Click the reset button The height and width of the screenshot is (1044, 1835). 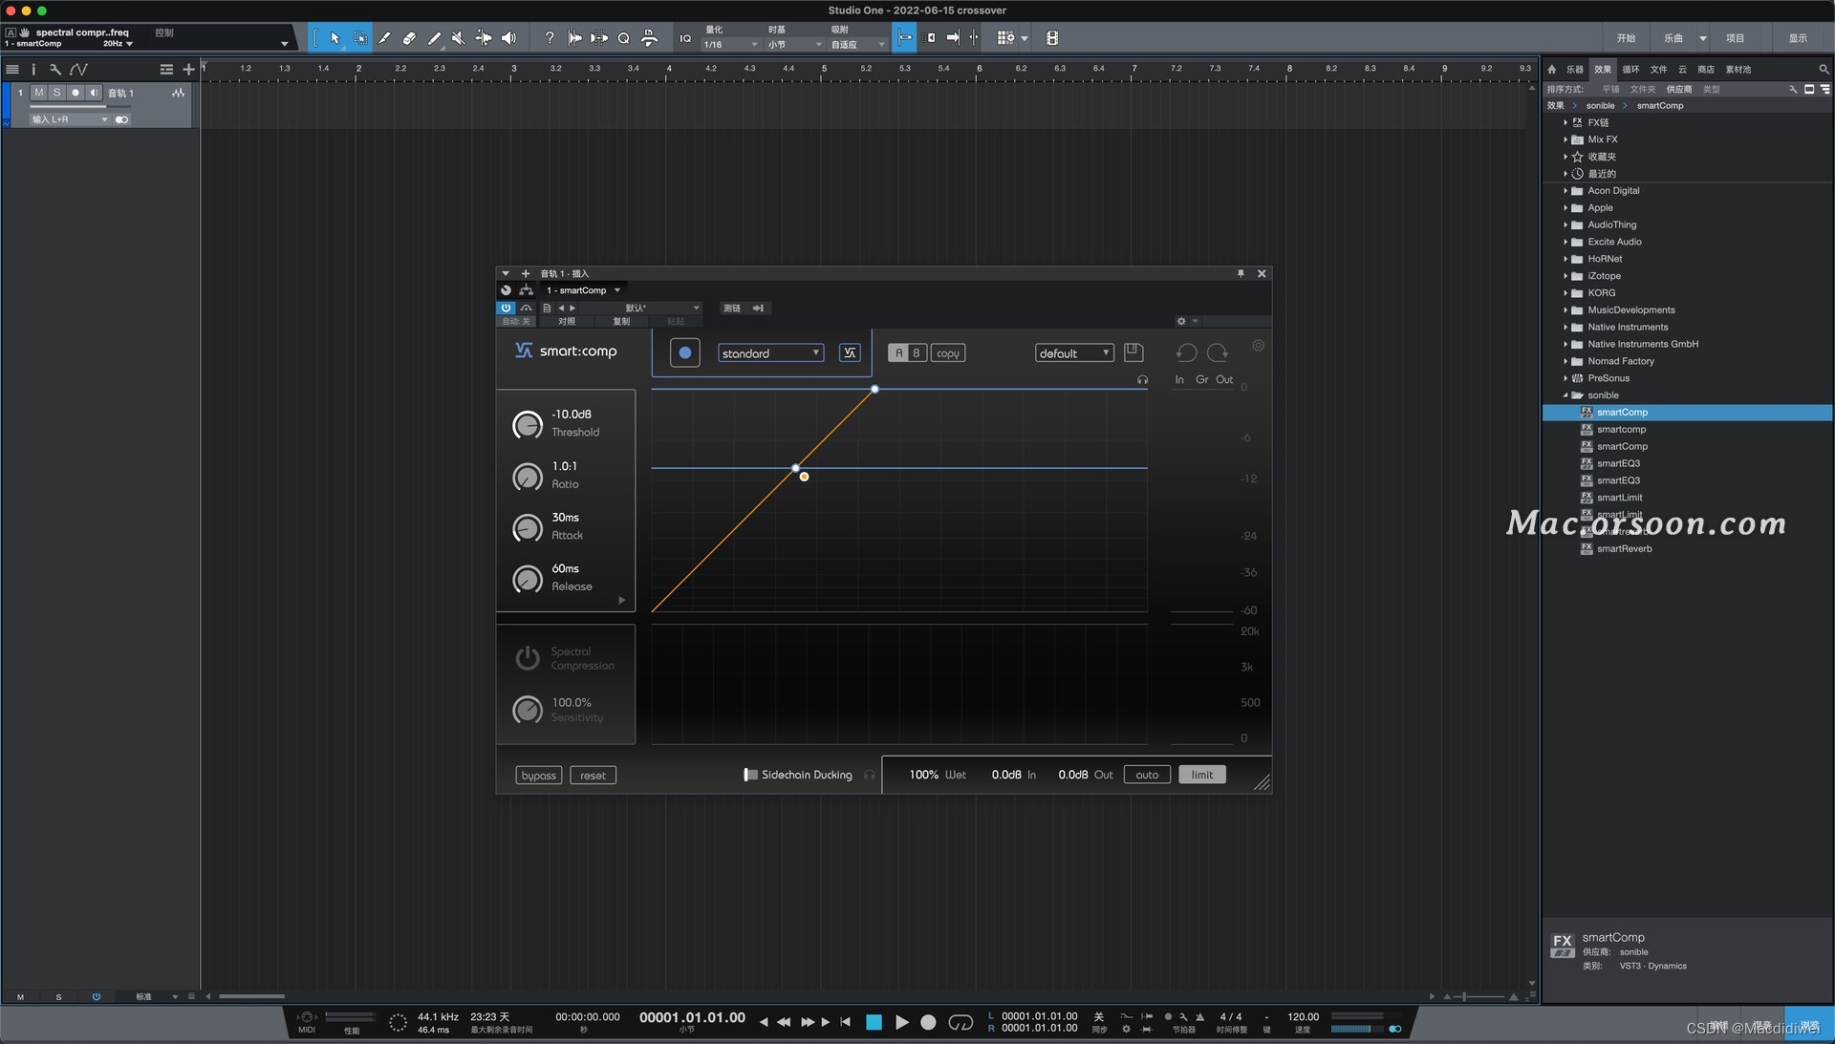click(x=593, y=776)
